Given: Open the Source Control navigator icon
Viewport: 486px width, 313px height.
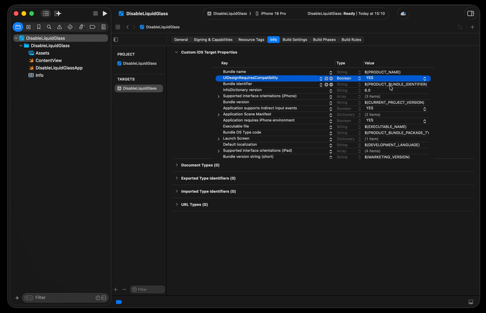Looking at the screenshot, I should coord(28,27).
